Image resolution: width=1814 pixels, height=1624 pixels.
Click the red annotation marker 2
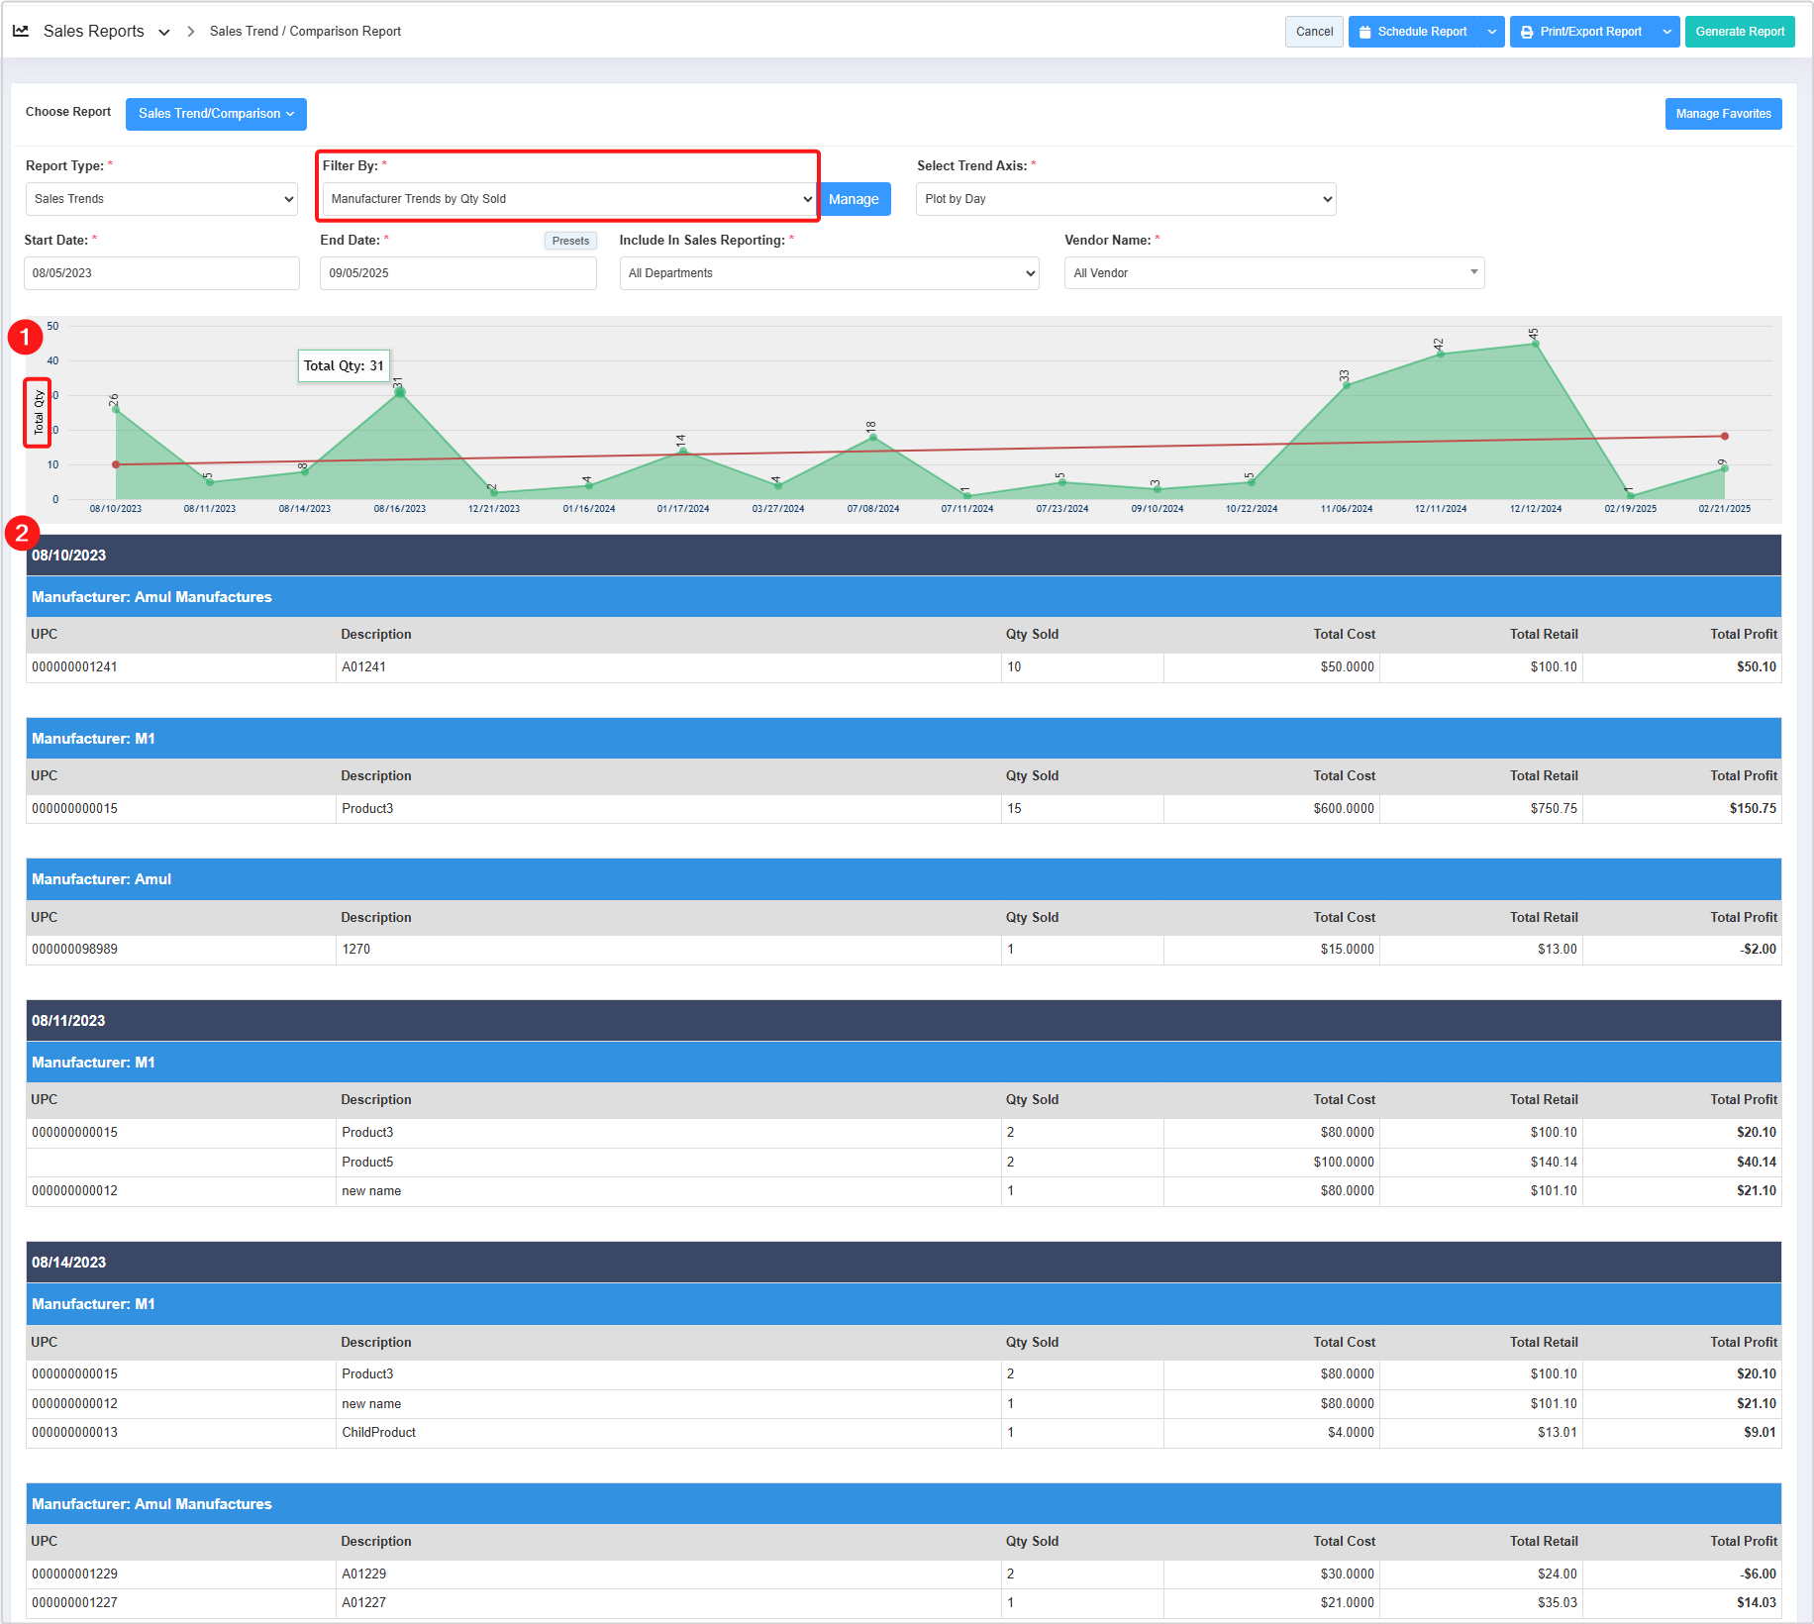(x=22, y=534)
